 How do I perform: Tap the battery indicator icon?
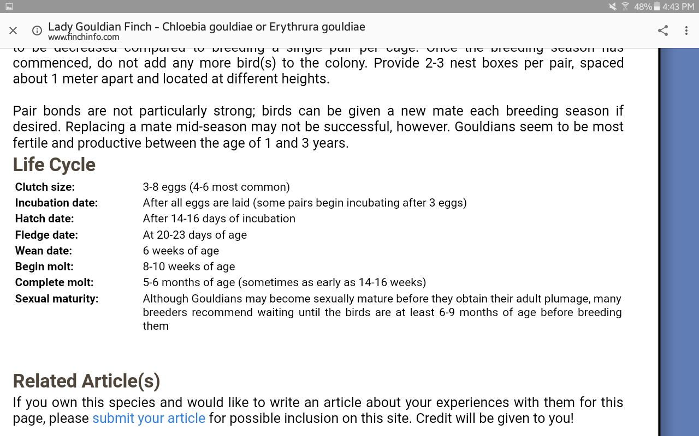pos(657,7)
